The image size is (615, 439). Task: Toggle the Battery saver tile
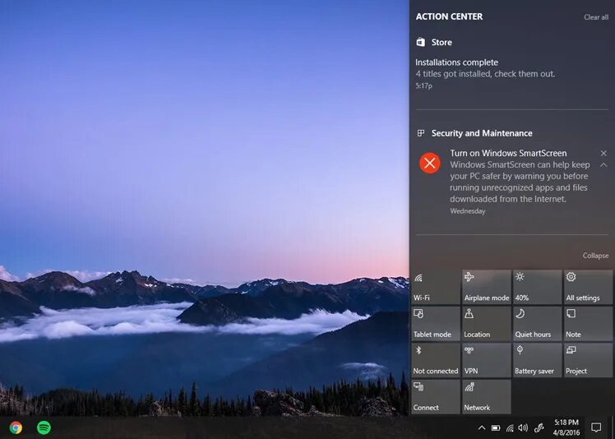(x=537, y=360)
